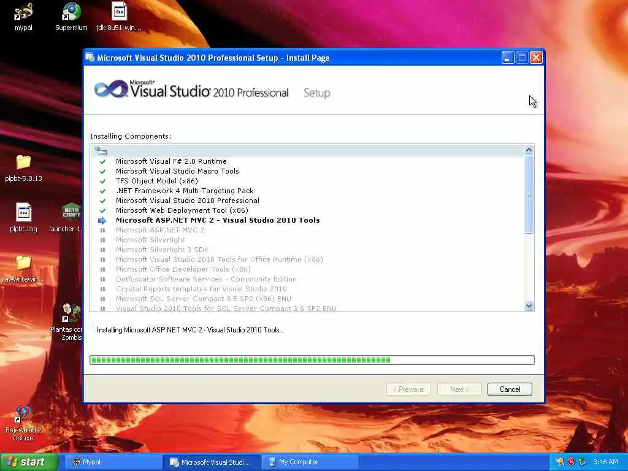628x471 pixels.
Task: Click checkmark beside Visual F# 2.0 Runtime
Action: 102,161
